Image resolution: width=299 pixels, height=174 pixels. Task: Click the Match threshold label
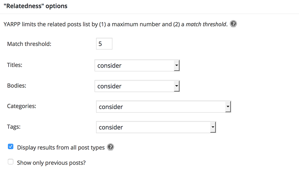tap(29, 44)
